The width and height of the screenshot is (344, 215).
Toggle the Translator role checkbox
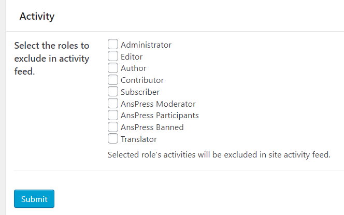point(113,139)
